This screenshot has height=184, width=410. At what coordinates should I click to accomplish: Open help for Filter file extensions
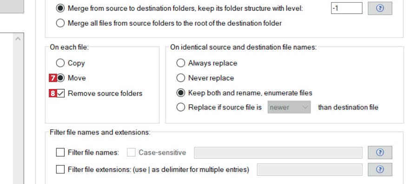380,170
